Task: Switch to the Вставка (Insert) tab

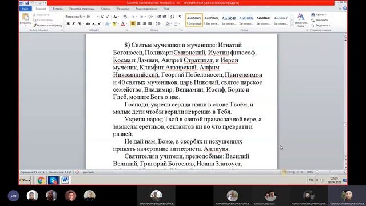Action: click(58, 9)
